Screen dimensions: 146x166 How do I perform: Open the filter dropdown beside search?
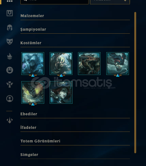click(x=110, y=2)
